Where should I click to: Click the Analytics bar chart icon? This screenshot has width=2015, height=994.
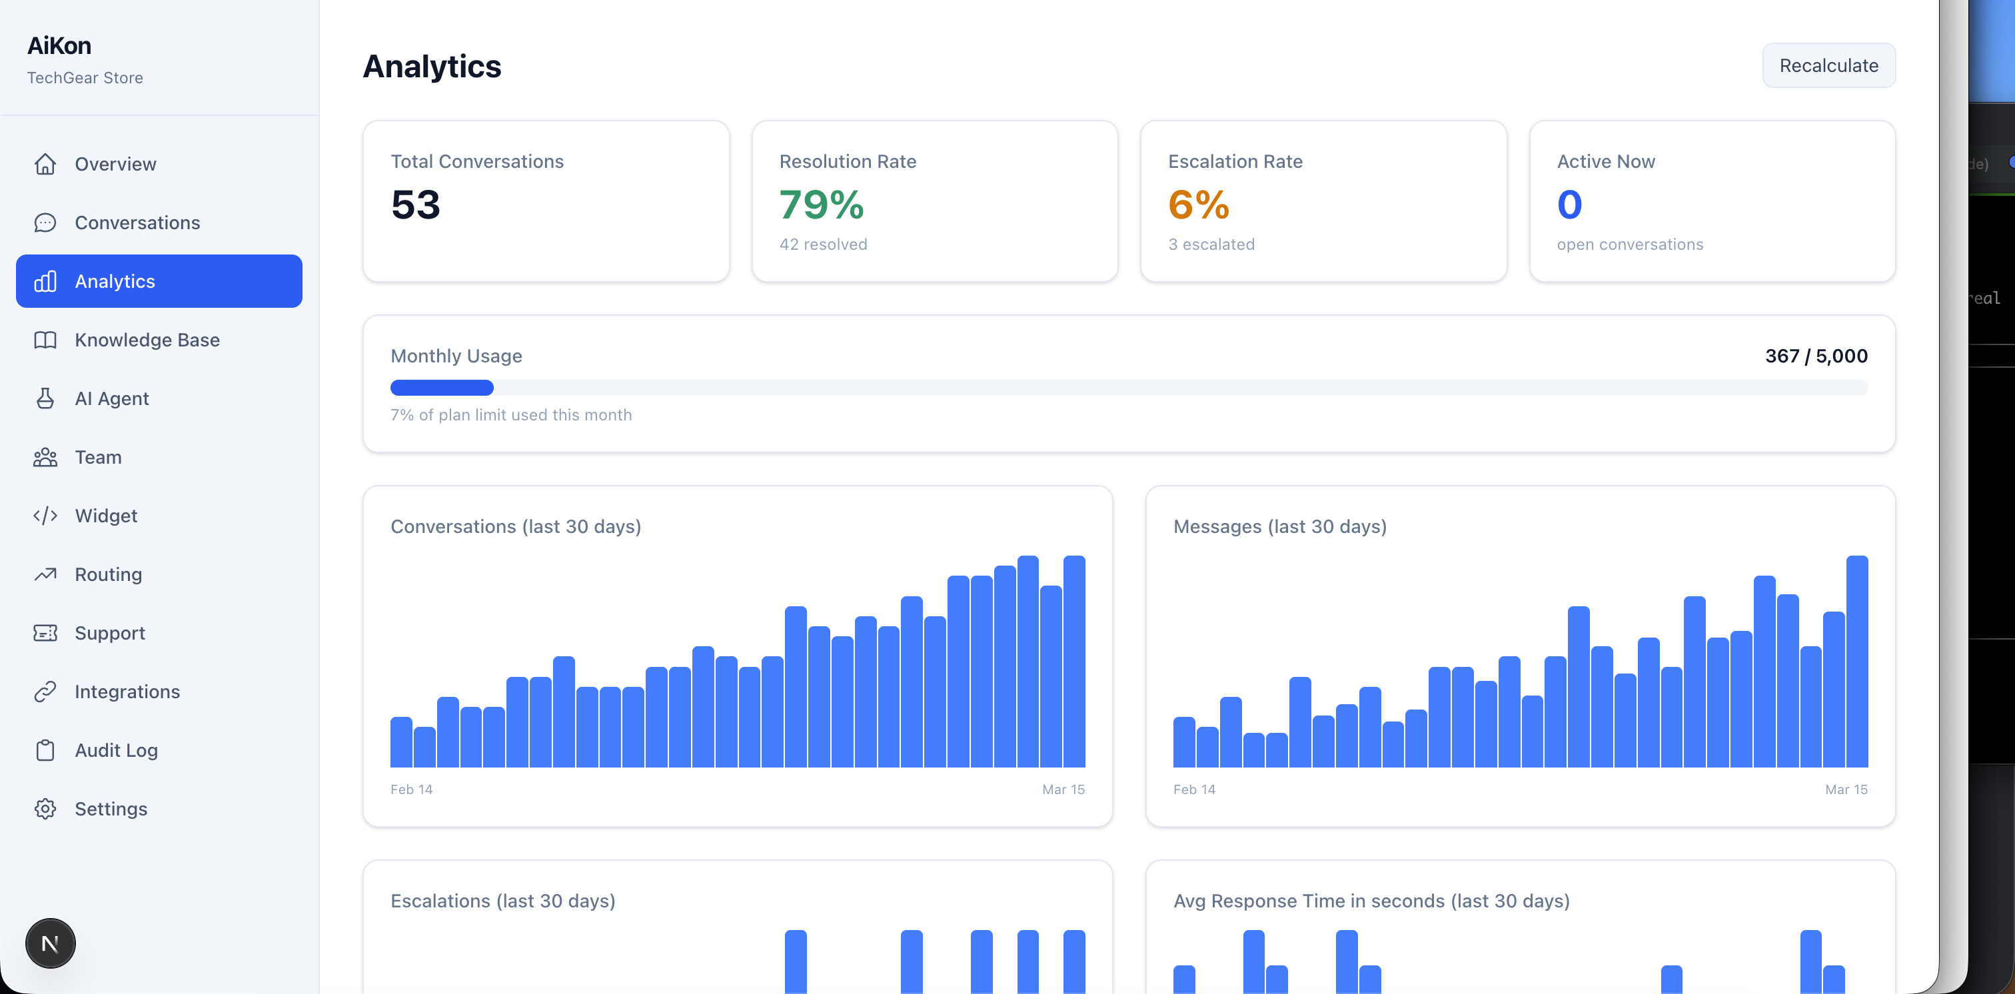(45, 280)
